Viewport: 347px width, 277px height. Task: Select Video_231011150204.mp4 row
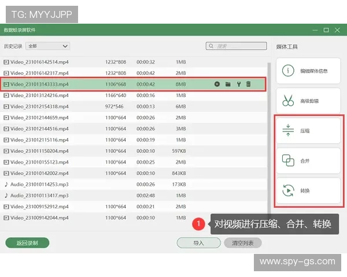pos(134,151)
